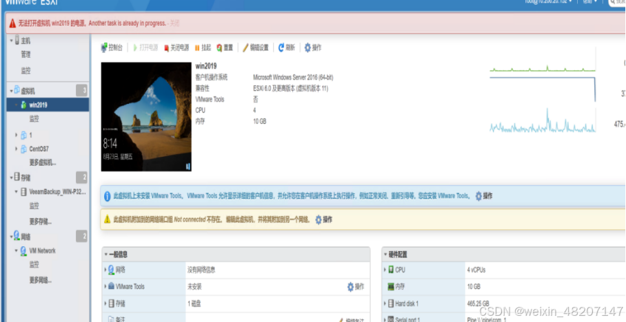Click the icon of VM 1
This screenshot has height=322, width=626.
coord(23,135)
